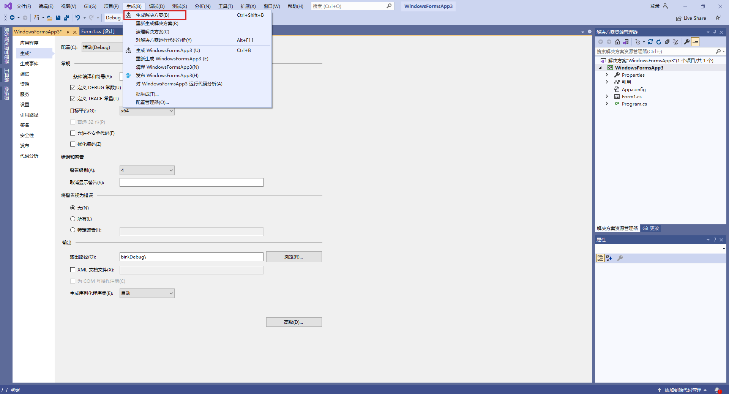Screen dimensions: 729x394
Task: Expand the Properties node in Solution Explorer
Action: click(607, 75)
